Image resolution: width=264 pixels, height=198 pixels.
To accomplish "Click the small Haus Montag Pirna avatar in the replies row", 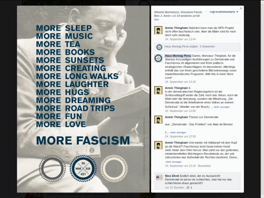I will click(159, 47).
